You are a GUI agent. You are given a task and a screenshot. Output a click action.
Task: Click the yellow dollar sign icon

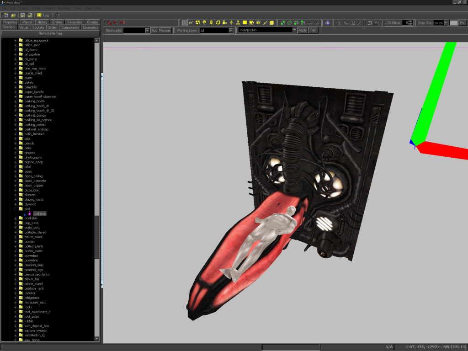(x=211, y=22)
